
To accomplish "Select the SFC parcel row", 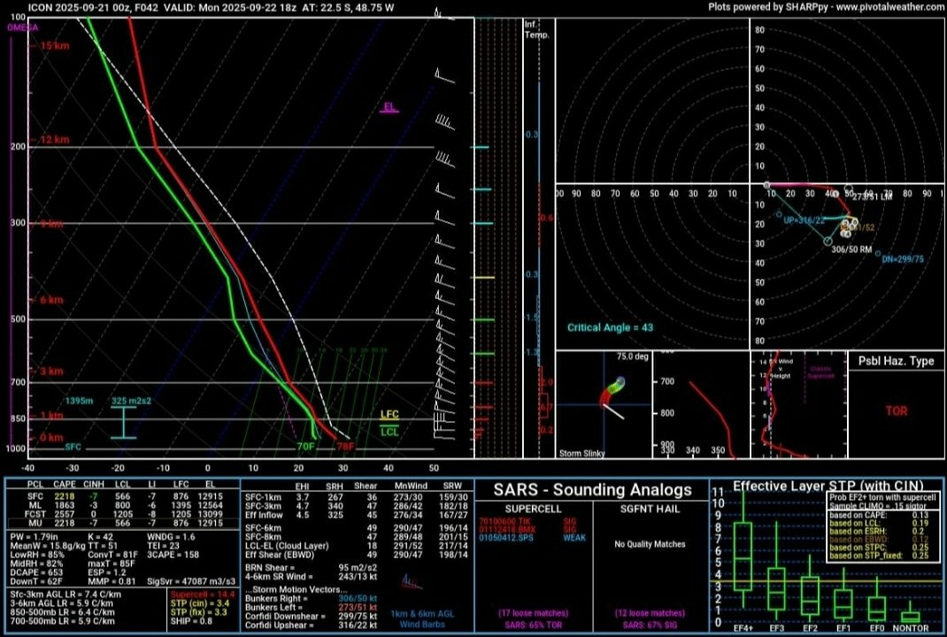I will (121, 495).
